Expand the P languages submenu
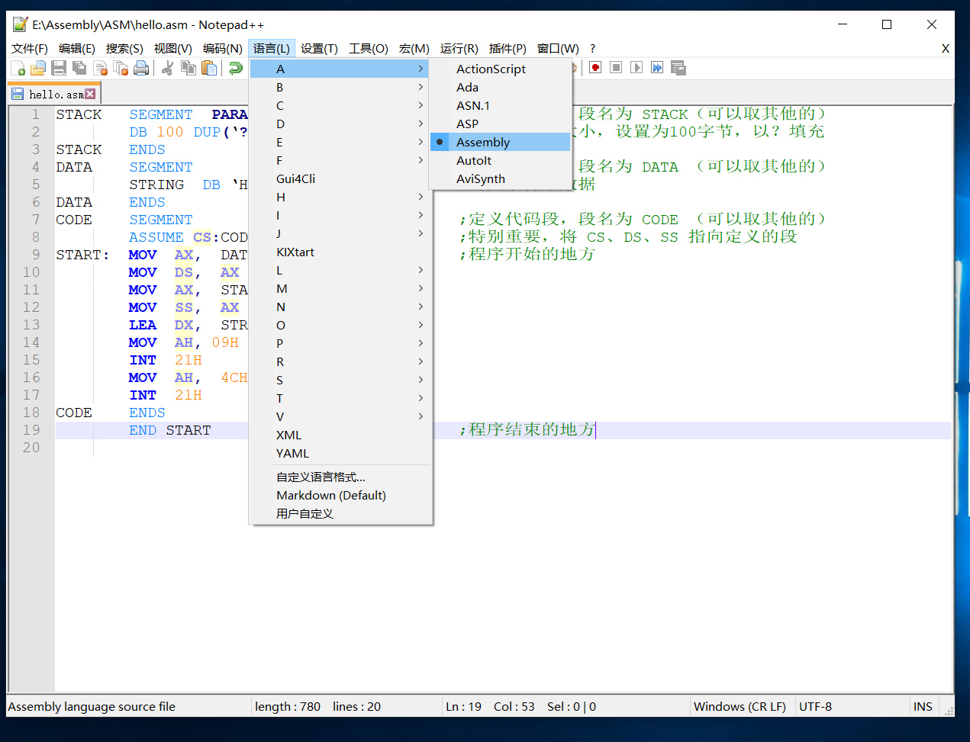The height and width of the screenshot is (742, 970). point(340,343)
